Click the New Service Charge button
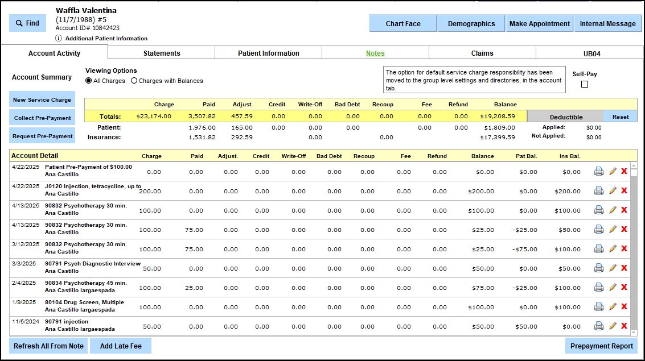Viewport: 645px width, 361px height. [x=42, y=99]
